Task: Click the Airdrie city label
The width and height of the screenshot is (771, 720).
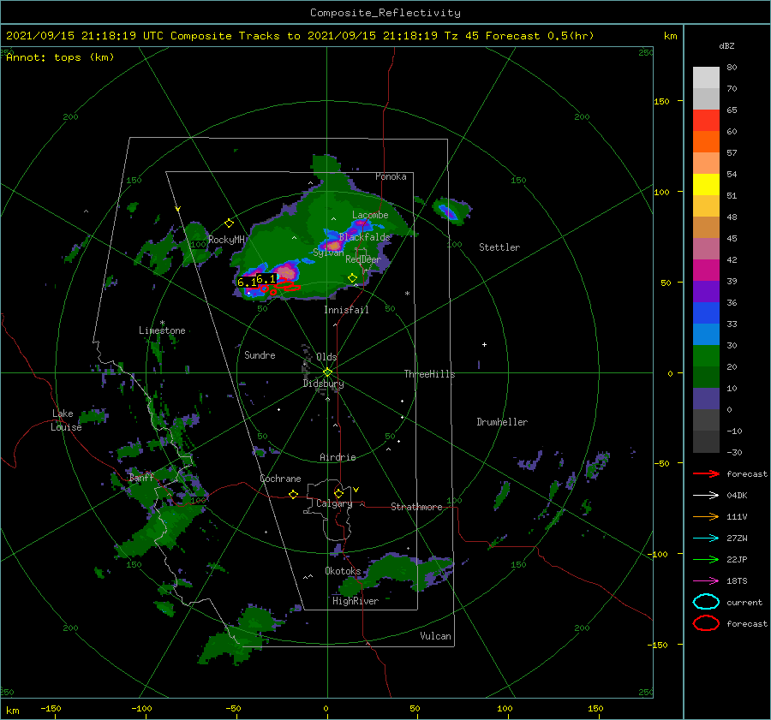Action: point(338,457)
